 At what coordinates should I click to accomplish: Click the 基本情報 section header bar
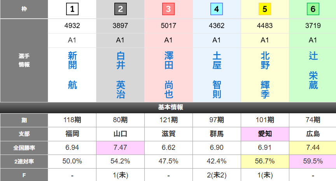[168, 107]
